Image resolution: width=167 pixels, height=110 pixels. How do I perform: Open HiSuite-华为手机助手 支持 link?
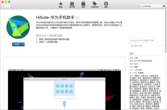click(x=142, y=41)
